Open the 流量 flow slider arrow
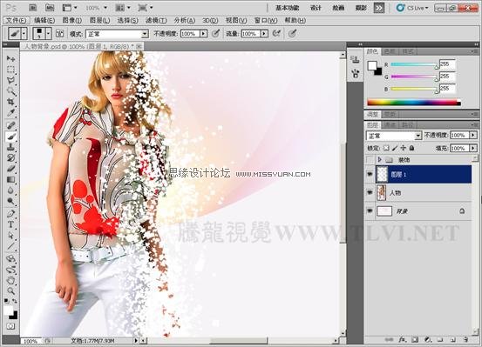This screenshot has height=347, width=482. 264,33
